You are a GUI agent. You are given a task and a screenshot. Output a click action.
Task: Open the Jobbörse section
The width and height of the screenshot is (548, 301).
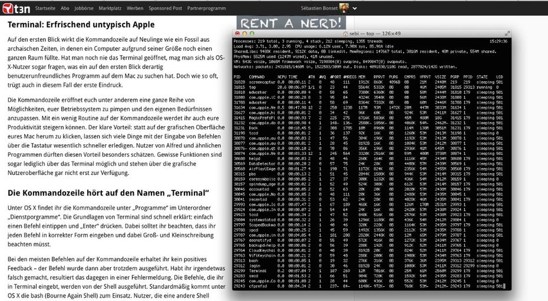tap(84, 8)
